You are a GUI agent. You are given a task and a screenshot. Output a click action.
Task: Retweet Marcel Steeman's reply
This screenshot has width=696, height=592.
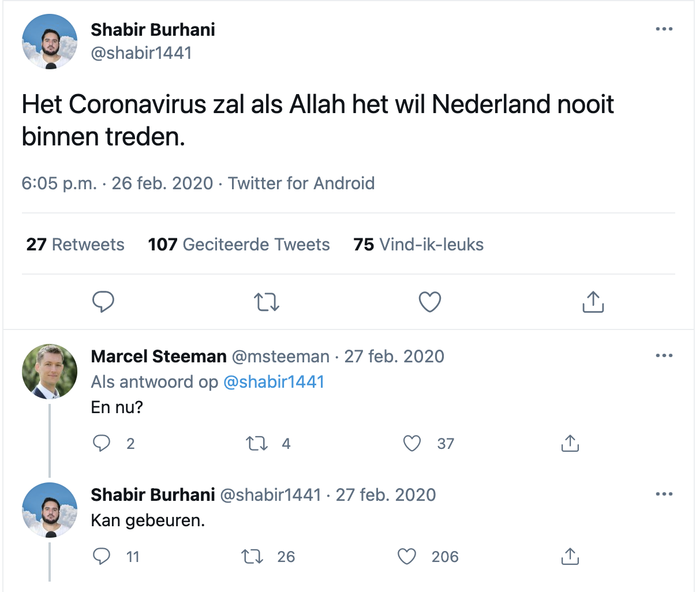(x=257, y=443)
